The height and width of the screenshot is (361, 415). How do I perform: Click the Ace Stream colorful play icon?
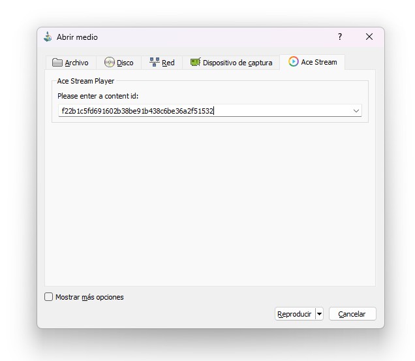pos(294,62)
